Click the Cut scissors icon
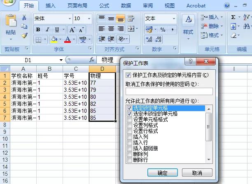The image size is (252, 184). click(24, 17)
